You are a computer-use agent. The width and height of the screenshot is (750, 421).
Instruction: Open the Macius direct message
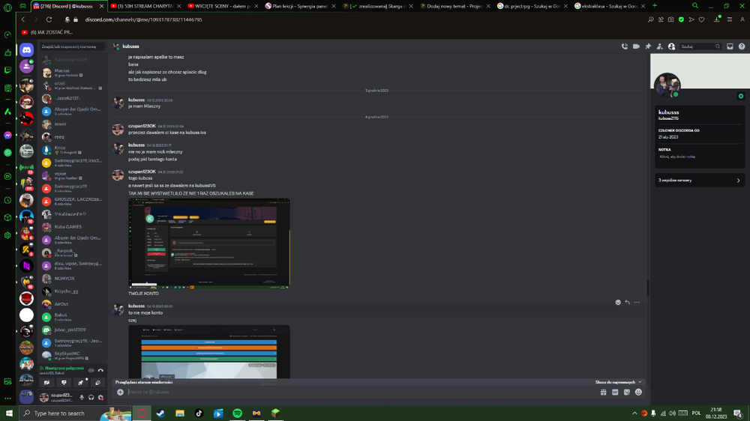pos(73,73)
